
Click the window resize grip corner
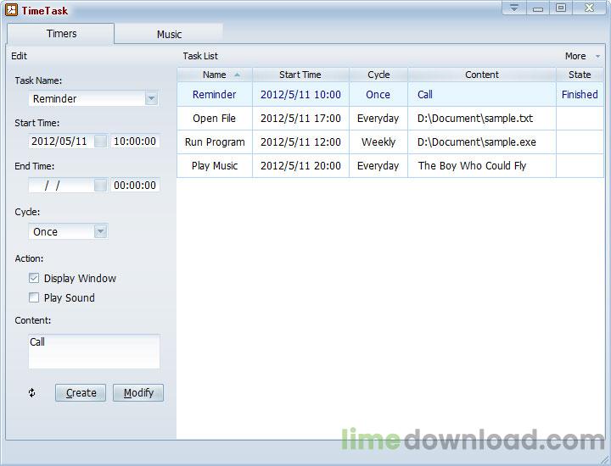(604, 460)
